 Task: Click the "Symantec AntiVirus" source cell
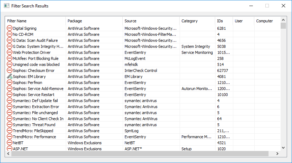pyautogui.click(x=141, y=119)
